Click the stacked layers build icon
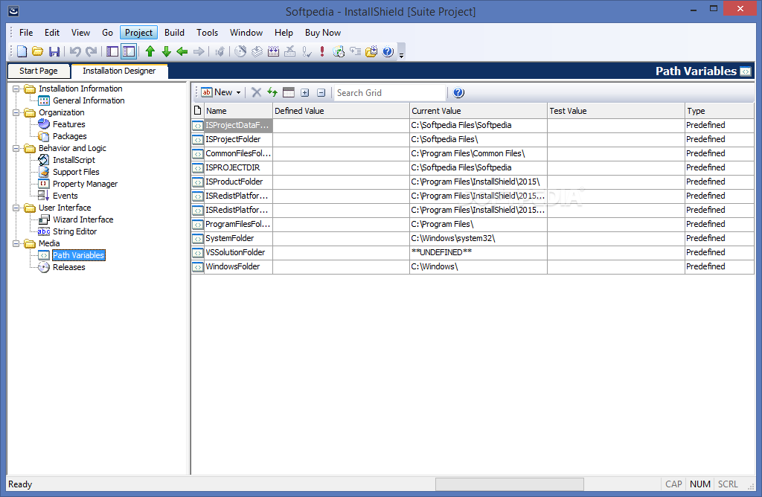This screenshot has width=762, height=497. point(257,51)
